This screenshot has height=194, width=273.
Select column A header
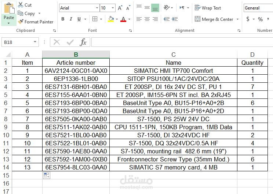point(27,55)
